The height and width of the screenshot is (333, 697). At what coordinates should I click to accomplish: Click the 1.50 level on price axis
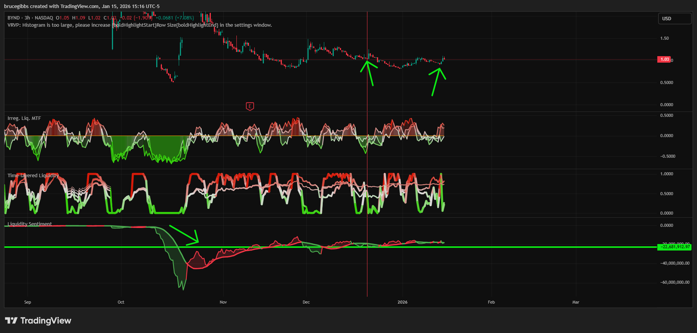point(664,38)
